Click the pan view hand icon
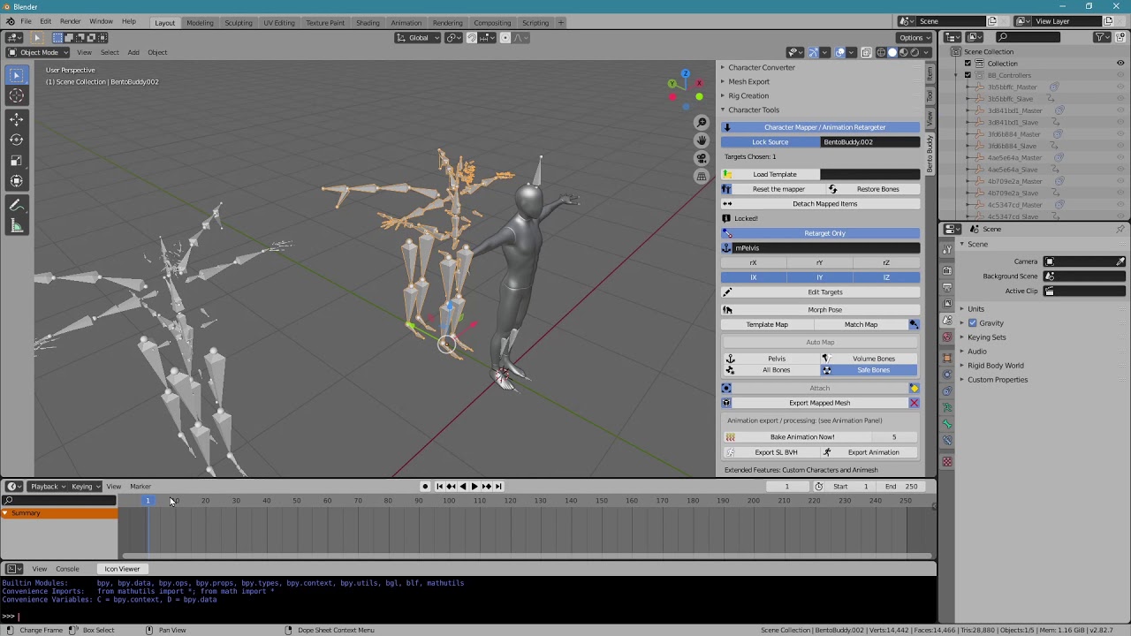Image resolution: width=1131 pixels, height=636 pixels. click(x=702, y=140)
